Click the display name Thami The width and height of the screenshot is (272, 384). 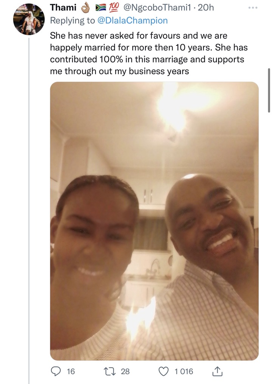point(63,8)
